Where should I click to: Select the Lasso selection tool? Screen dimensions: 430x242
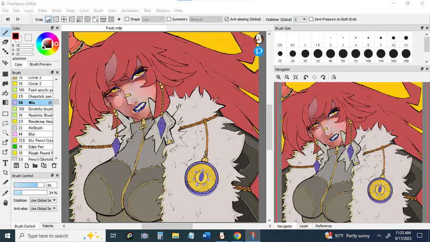(x=5, y=123)
